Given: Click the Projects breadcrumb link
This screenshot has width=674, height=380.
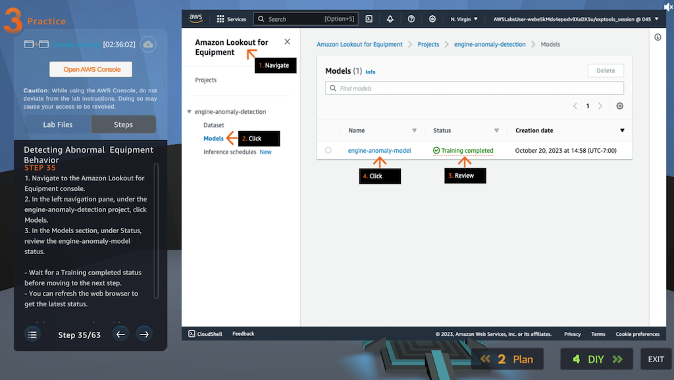Looking at the screenshot, I should [428, 44].
